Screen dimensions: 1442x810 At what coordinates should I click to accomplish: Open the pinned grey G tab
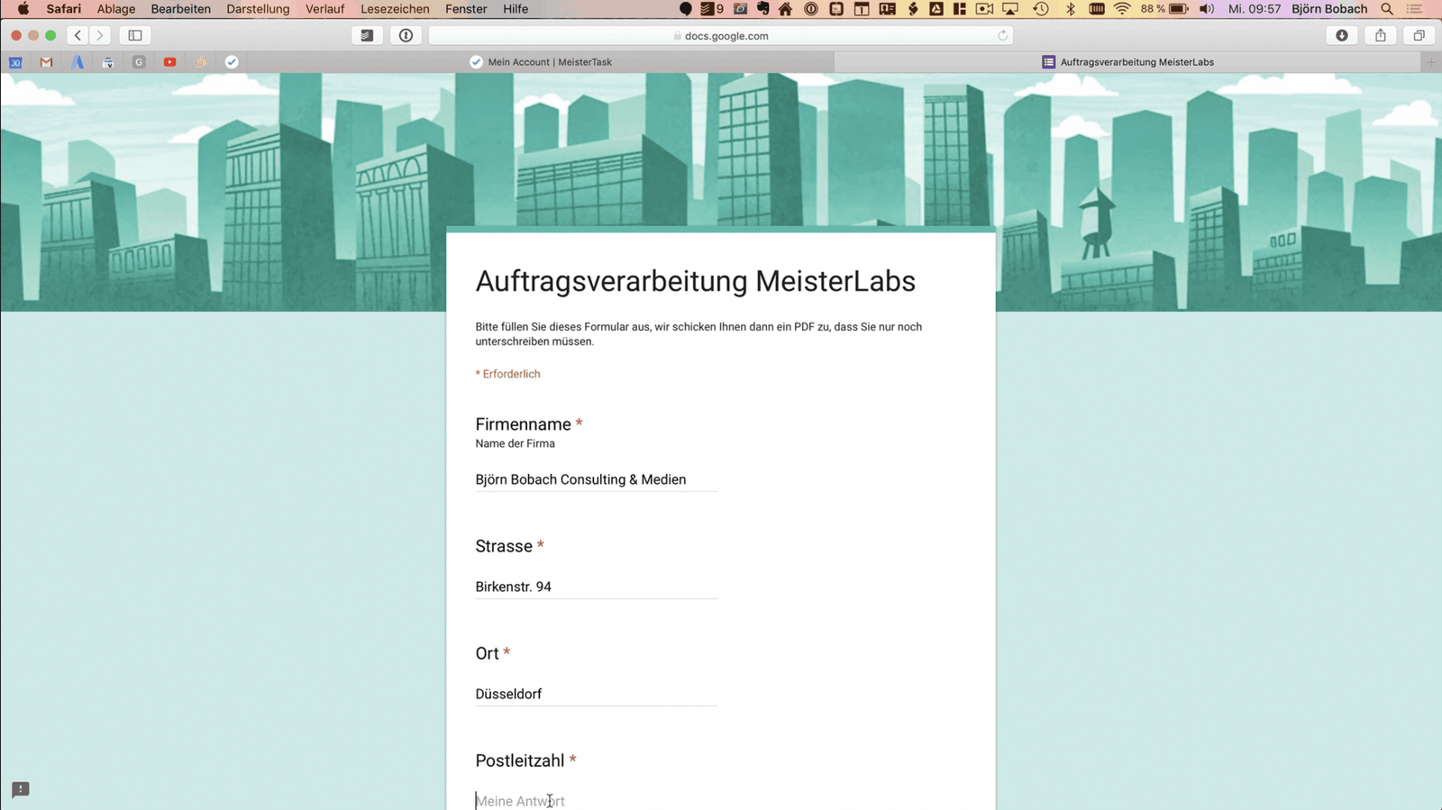point(139,62)
